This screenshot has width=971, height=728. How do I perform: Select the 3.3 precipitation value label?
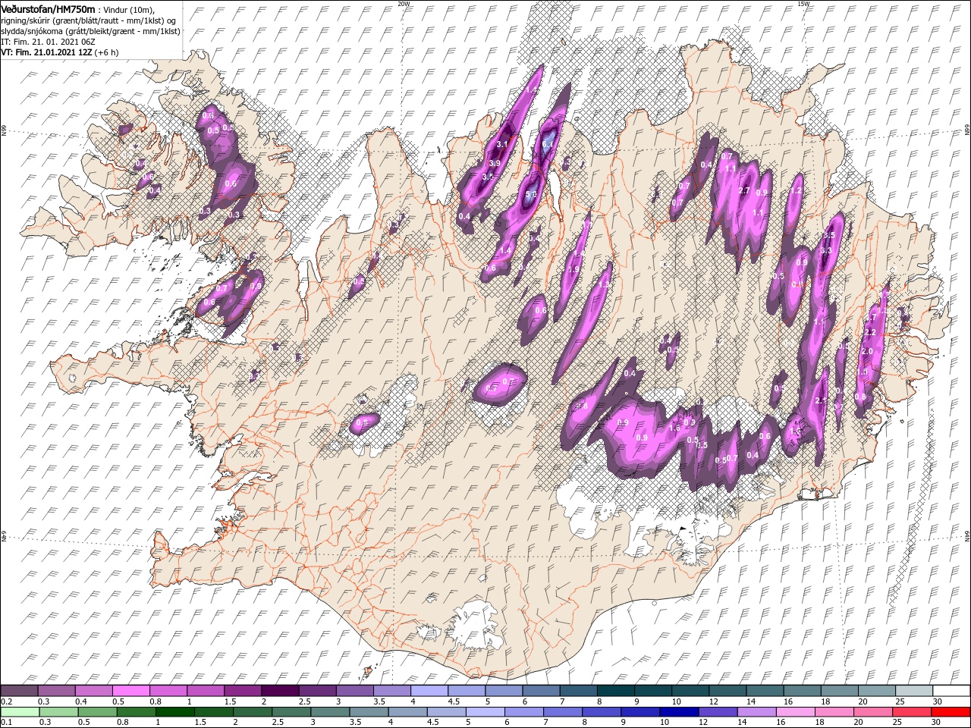tap(827, 250)
